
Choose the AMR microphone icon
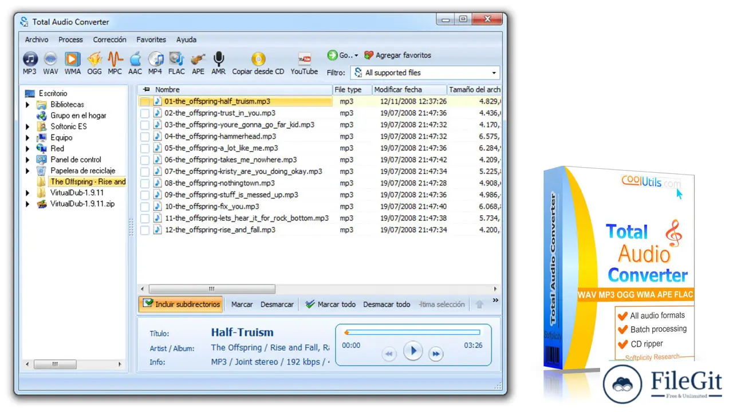pyautogui.click(x=218, y=59)
